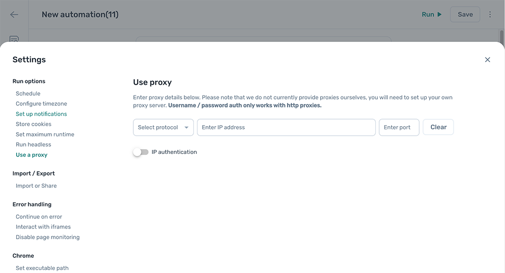The height and width of the screenshot is (273, 505).
Task: Open Interact with iframes settings
Action: (43, 227)
